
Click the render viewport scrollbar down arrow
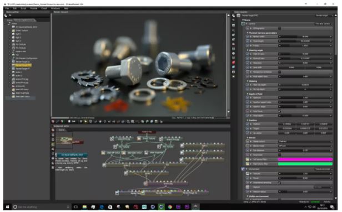point(228,112)
